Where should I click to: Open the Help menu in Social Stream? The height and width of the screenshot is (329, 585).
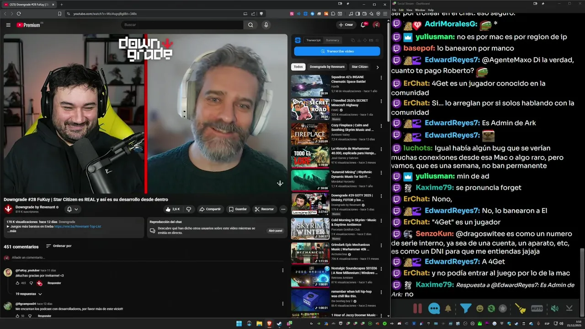(431, 10)
